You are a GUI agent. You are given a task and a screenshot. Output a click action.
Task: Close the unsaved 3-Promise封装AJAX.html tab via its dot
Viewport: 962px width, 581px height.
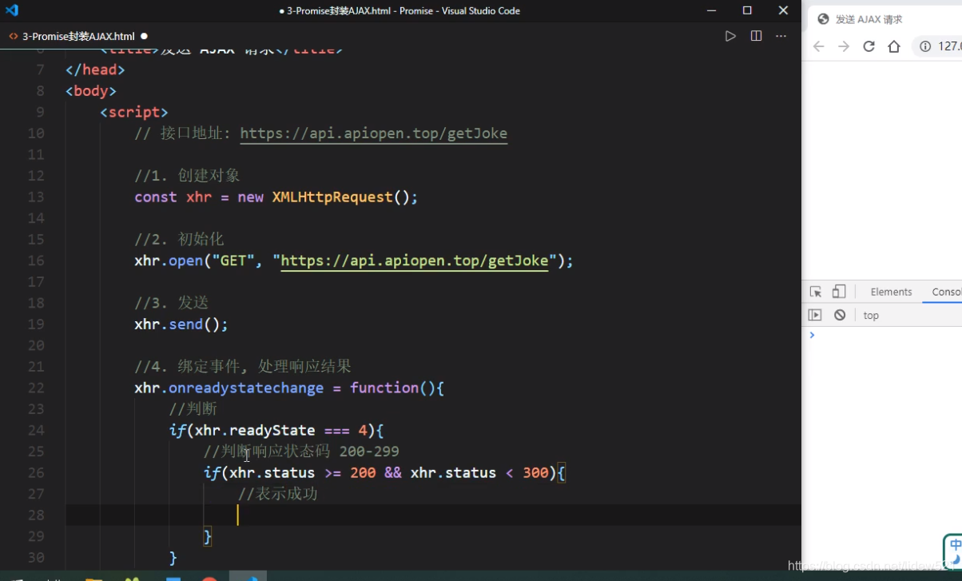click(144, 36)
